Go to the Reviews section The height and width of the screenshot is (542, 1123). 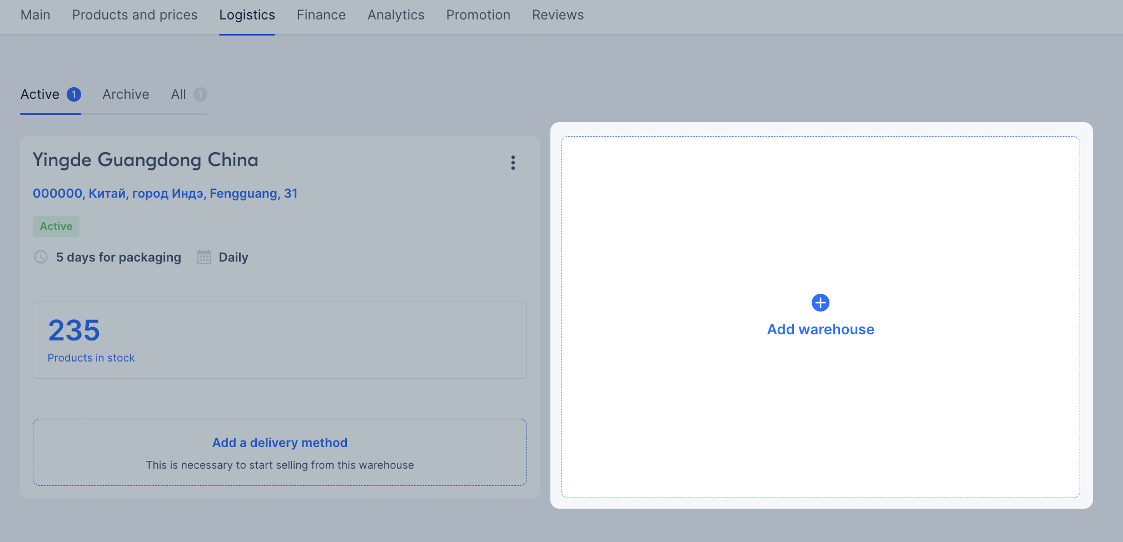pos(558,15)
